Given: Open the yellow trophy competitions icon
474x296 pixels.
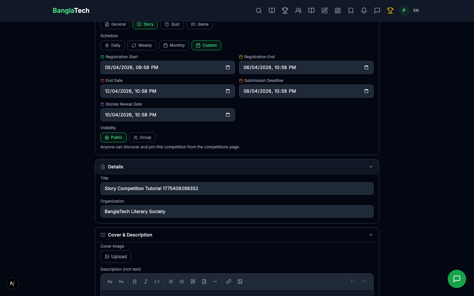Looking at the screenshot, I should click(x=390, y=11).
